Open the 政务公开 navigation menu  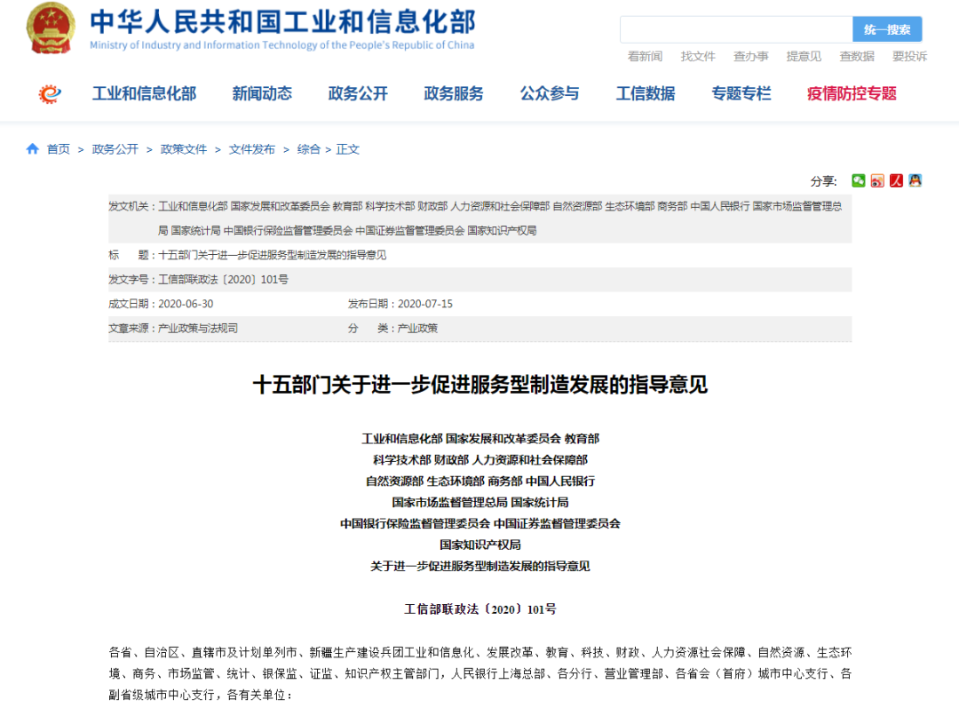pos(358,93)
